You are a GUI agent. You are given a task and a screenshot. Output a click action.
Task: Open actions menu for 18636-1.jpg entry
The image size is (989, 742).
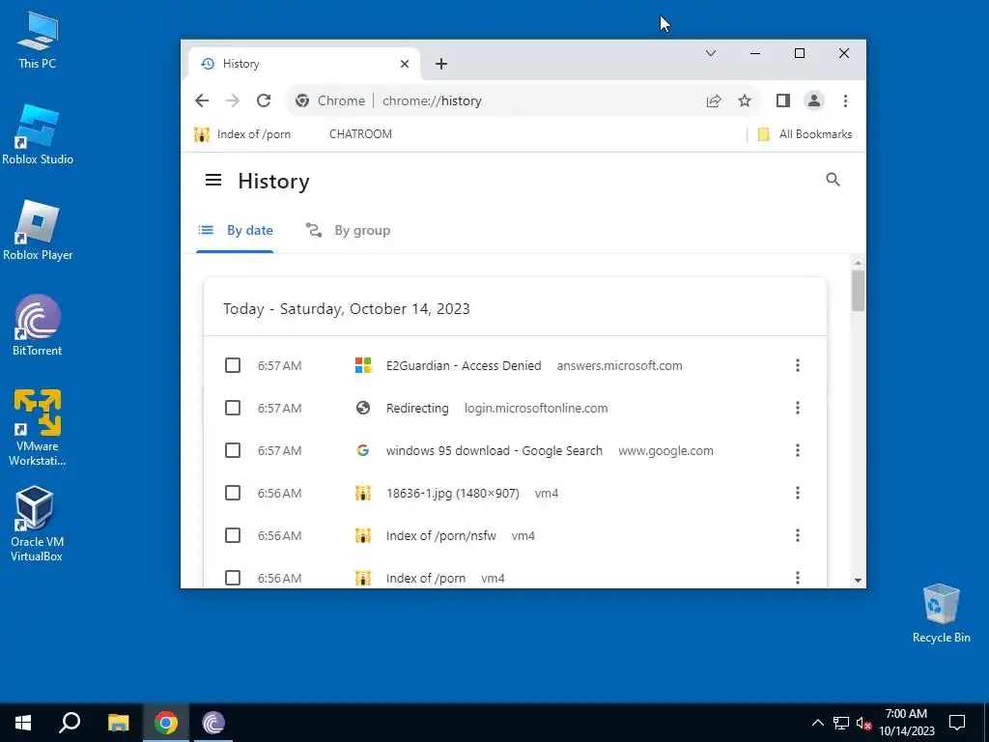point(797,493)
